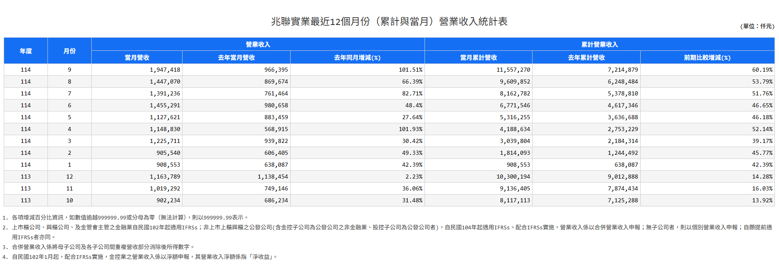Screen dimensions: 779x274
Task: Click footnote 3 about 合併營業收入
Action: click(102, 247)
